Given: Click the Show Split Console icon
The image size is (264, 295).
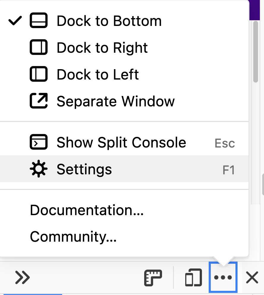Looking at the screenshot, I should [39, 142].
